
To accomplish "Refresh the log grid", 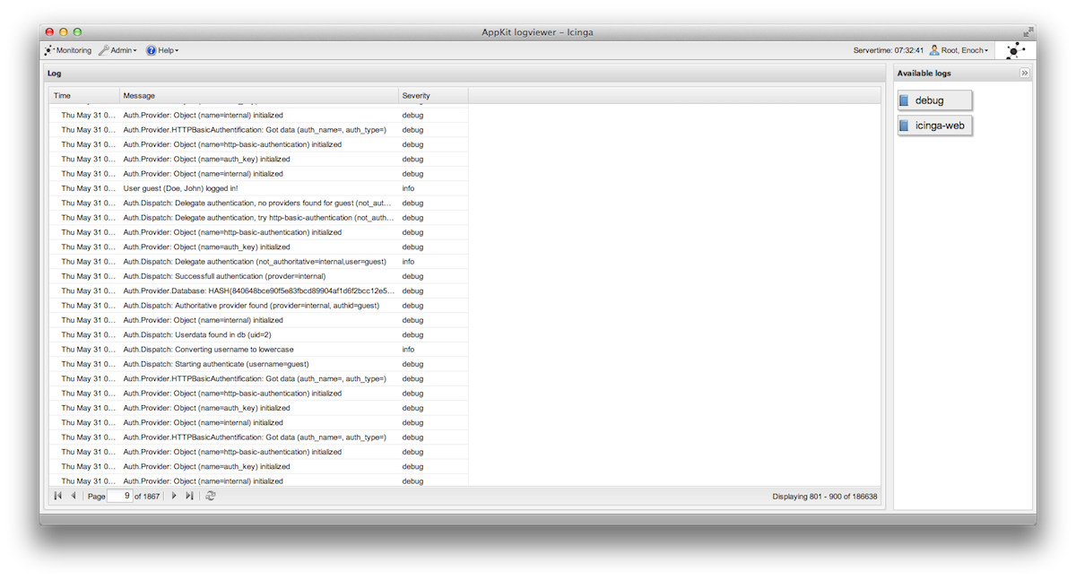I will (x=211, y=496).
